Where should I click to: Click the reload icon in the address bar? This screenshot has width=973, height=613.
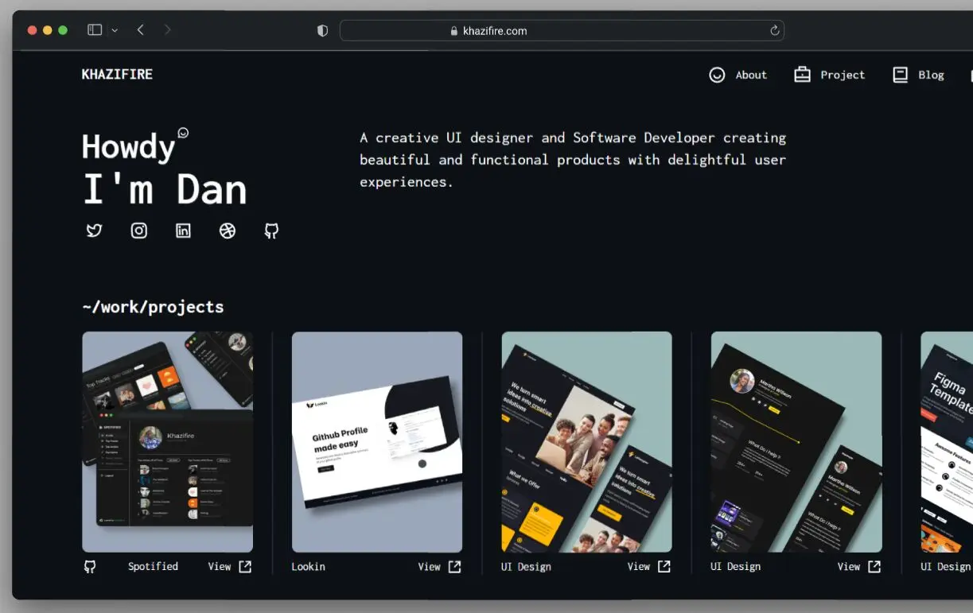[x=774, y=30]
